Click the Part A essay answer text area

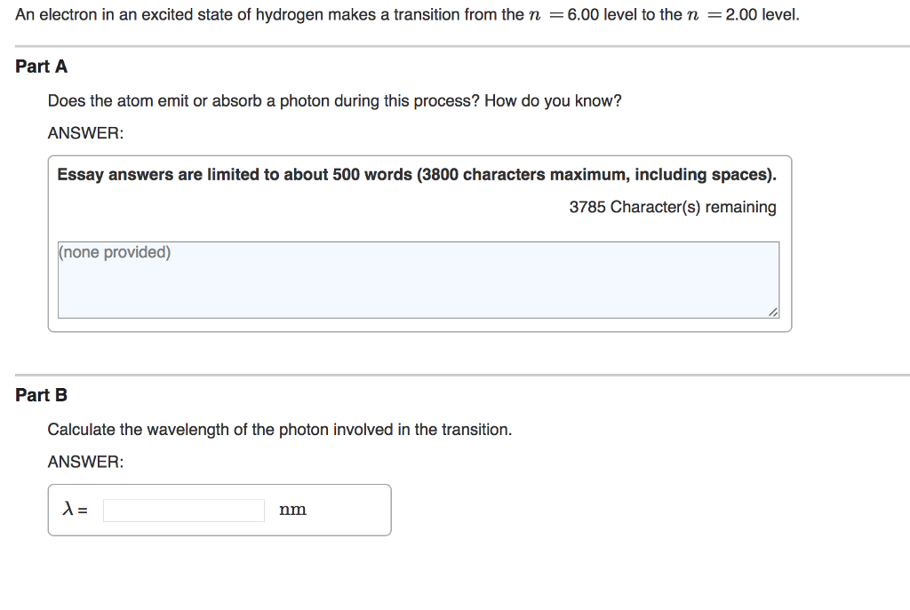[x=418, y=280]
